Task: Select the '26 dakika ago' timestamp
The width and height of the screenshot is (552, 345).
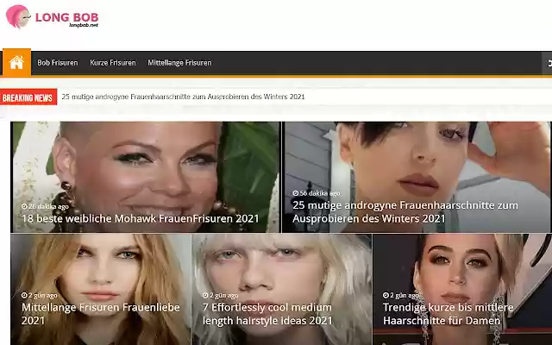Action: 45,206
